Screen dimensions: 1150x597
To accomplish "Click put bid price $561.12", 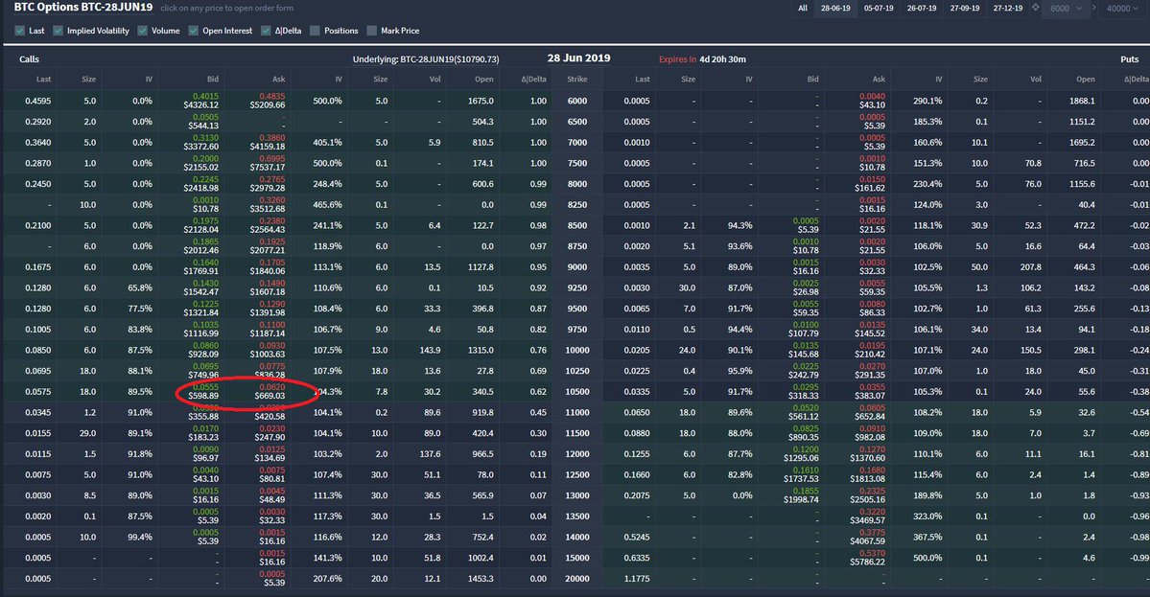I will click(804, 416).
